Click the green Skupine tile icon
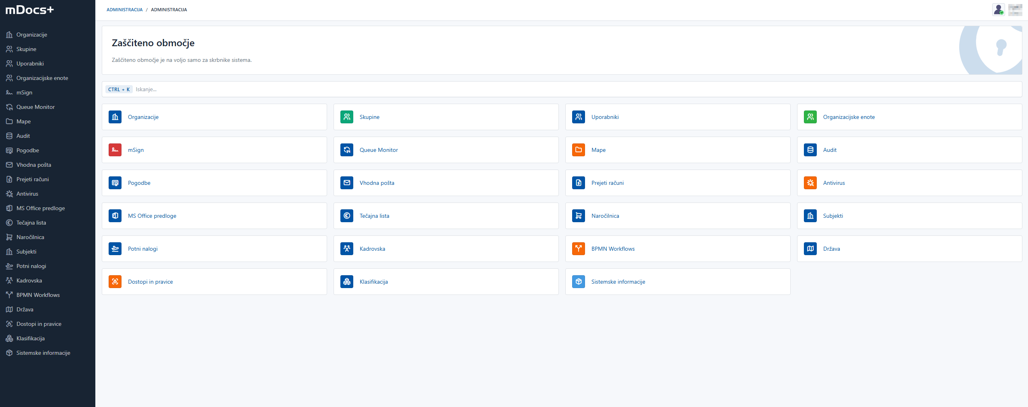 [x=346, y=117]
